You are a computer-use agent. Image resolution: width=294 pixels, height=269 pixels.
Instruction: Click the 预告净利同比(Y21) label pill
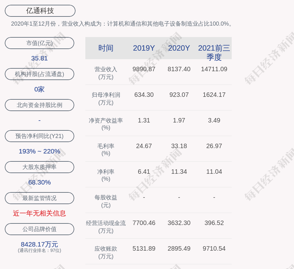click(x=40, y=136)
